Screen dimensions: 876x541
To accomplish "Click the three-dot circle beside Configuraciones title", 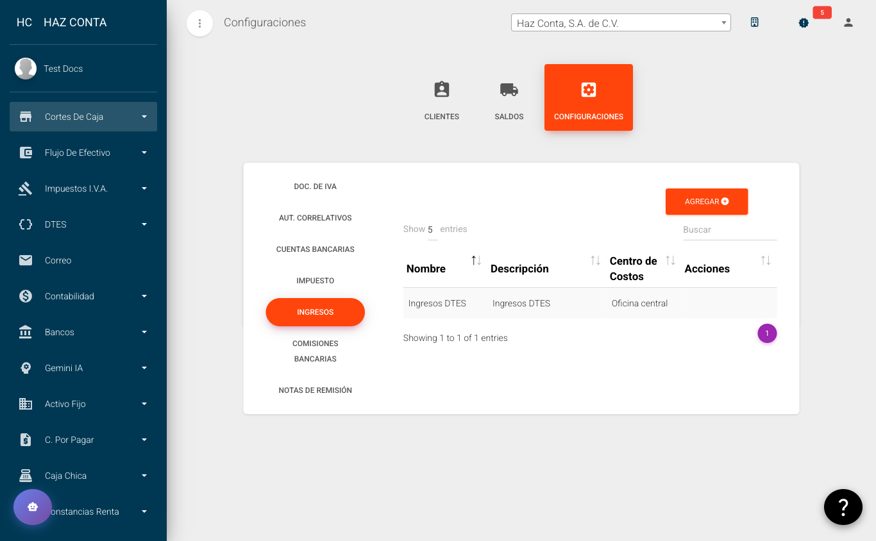I will (x=199, y=22).
